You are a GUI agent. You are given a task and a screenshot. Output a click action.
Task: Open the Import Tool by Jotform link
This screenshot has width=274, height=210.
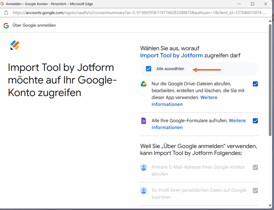pyautogui.click(x=172, y=55)
